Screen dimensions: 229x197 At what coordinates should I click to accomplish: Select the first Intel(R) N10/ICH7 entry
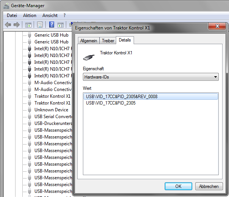pyautogui.click(x=53, y=49)
